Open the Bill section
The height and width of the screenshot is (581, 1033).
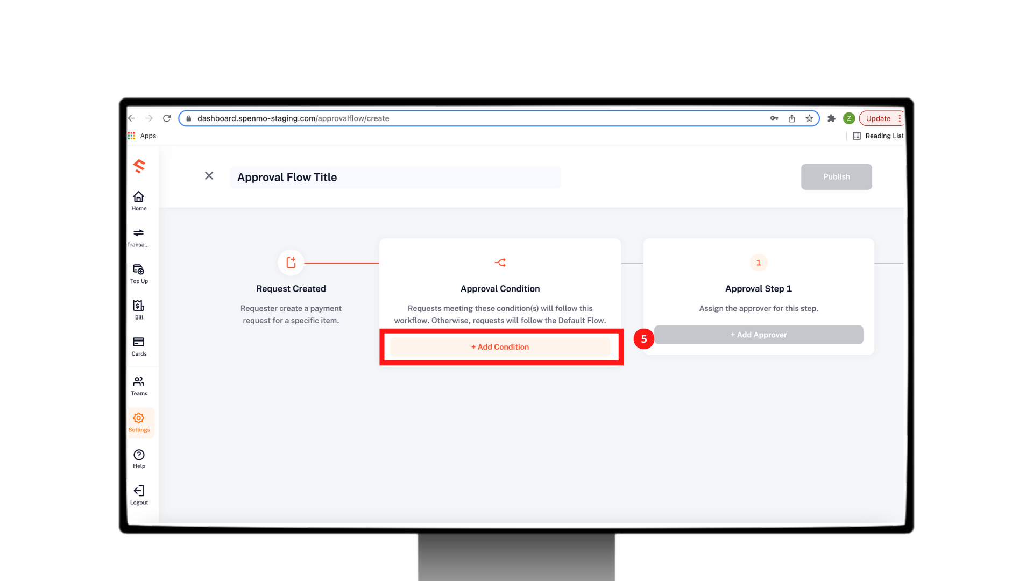(x=139, y=310)
